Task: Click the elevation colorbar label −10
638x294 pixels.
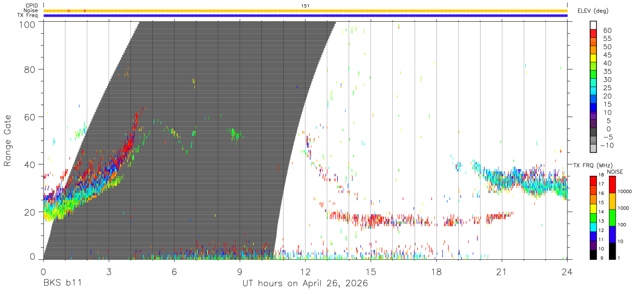Action: coord(607,145)
